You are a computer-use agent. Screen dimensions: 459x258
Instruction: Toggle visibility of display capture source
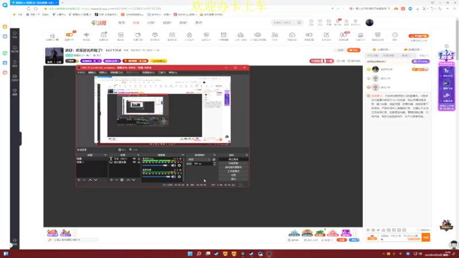point(134,162)
